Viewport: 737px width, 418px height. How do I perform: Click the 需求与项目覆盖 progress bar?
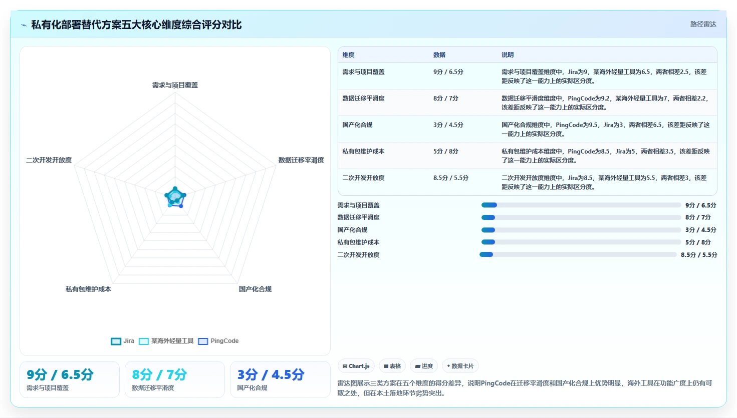pos(581,205)
